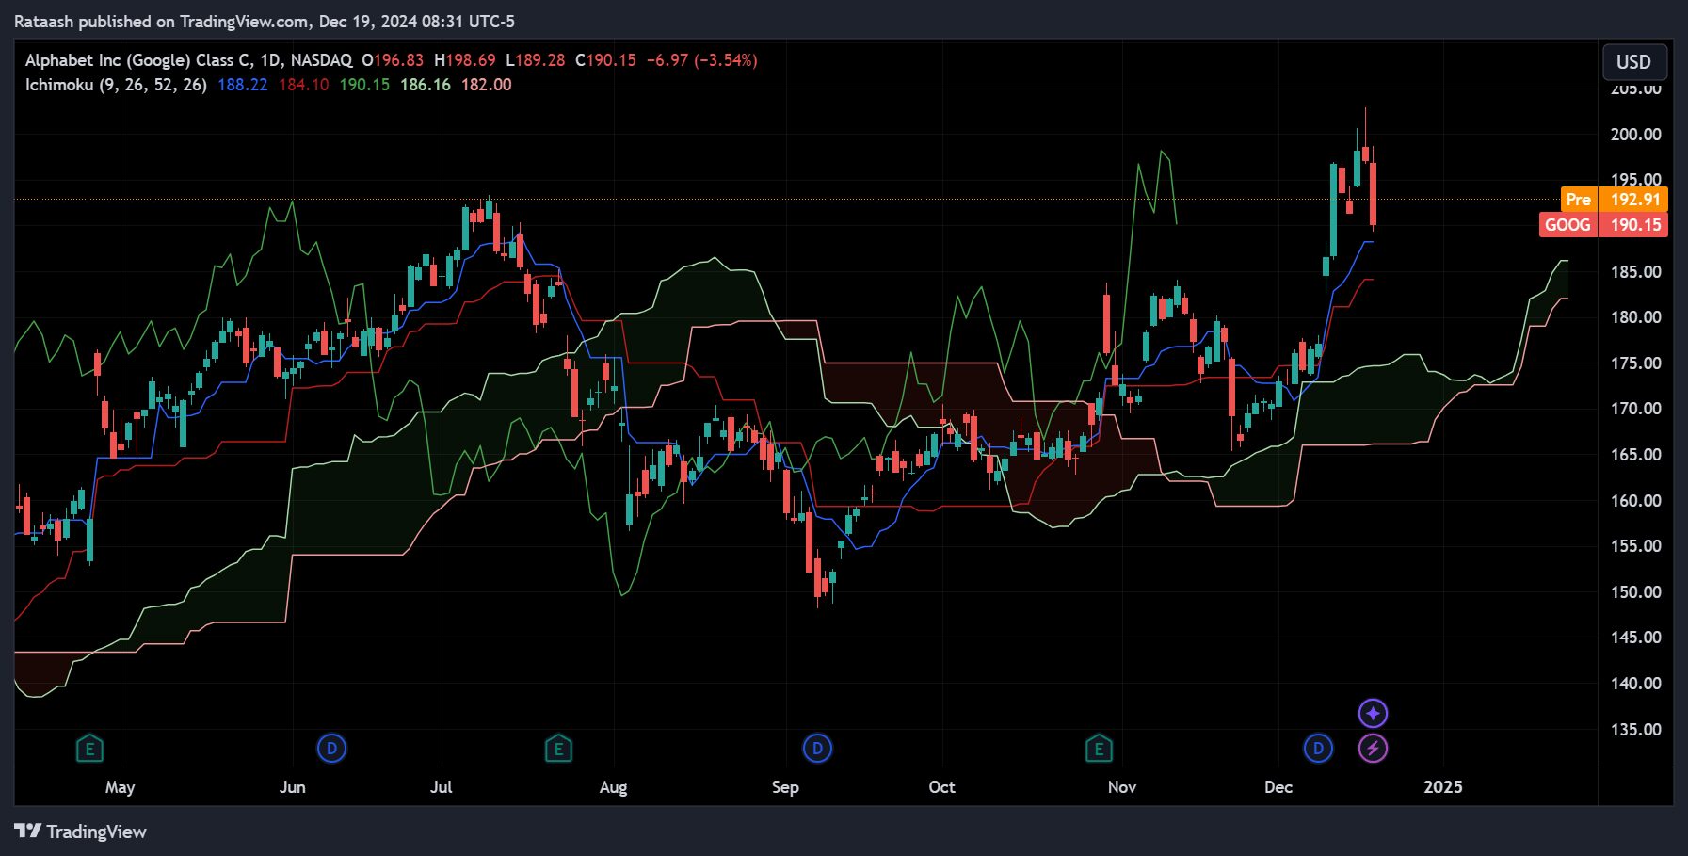The height and width of the screenshot is (856, 1688).
Task: Click the red Ichimoku value 184.10
Action: (304, 85)
